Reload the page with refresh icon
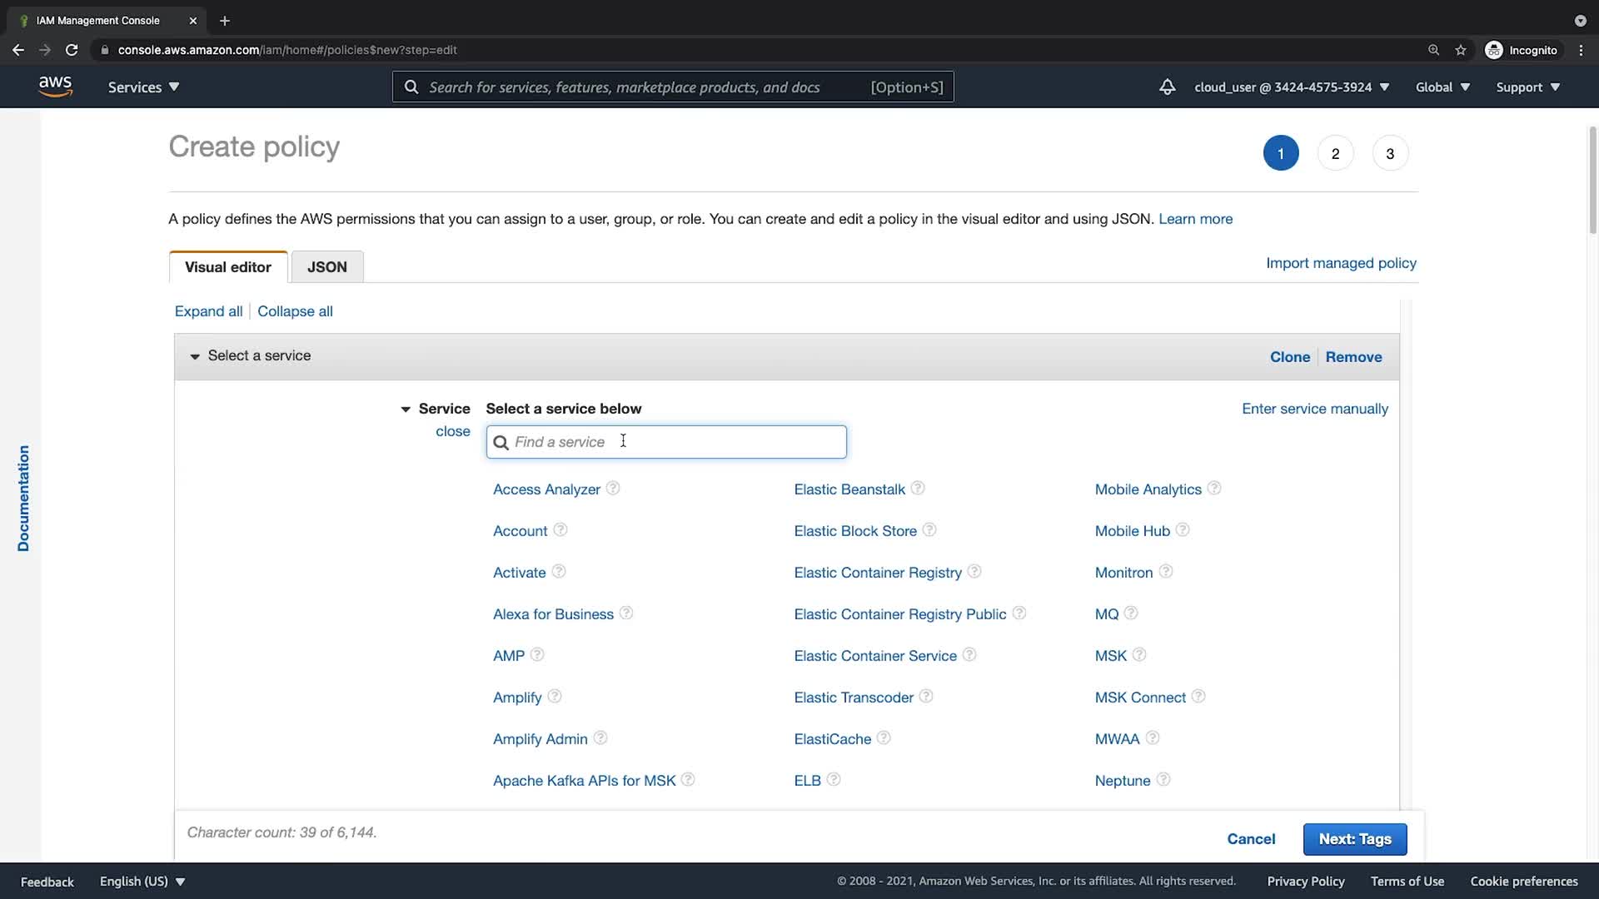The image size is (1599, 899). 72,50
